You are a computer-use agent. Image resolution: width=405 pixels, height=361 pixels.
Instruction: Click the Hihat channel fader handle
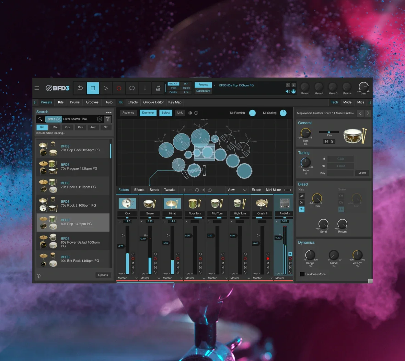point(165,243)
